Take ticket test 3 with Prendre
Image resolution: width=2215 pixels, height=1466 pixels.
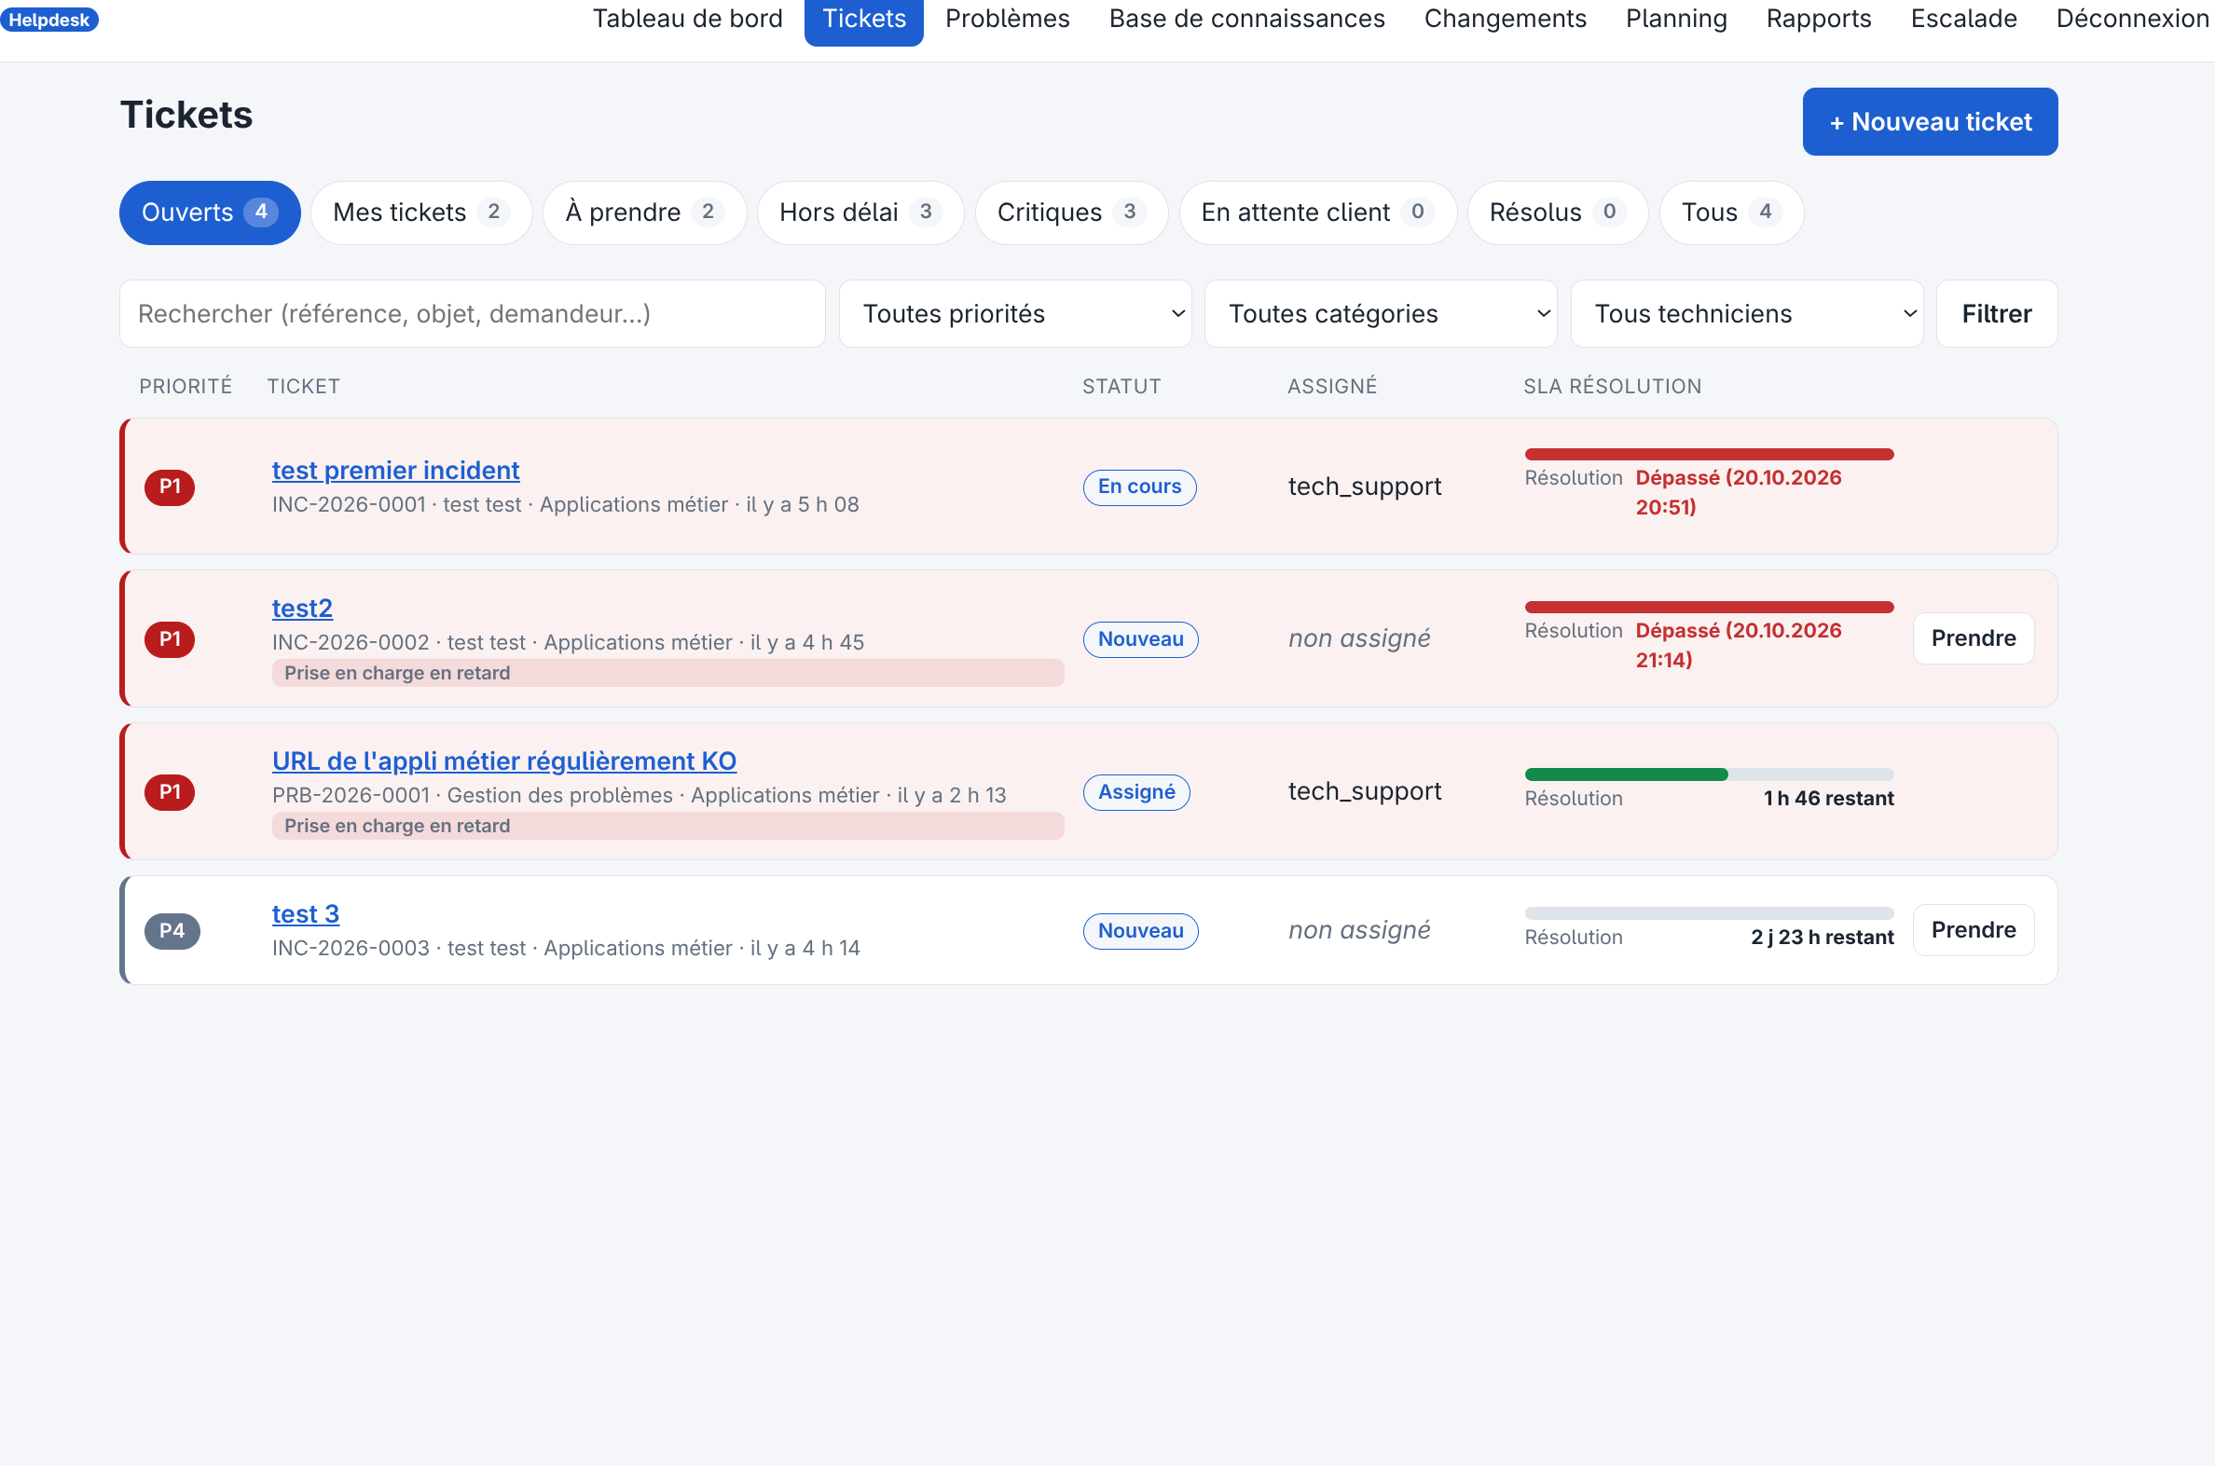pyautogui.click(x=1973, y=930)
